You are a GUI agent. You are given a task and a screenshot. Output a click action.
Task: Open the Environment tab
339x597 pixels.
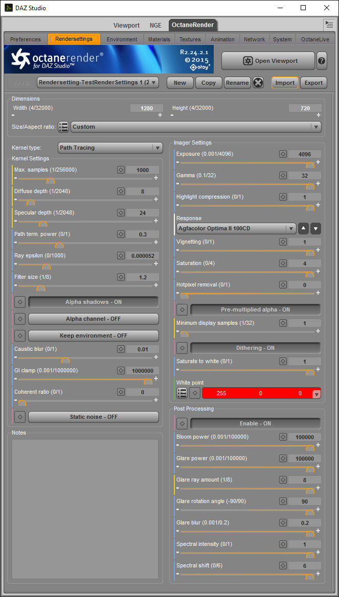tap(122, 39)
